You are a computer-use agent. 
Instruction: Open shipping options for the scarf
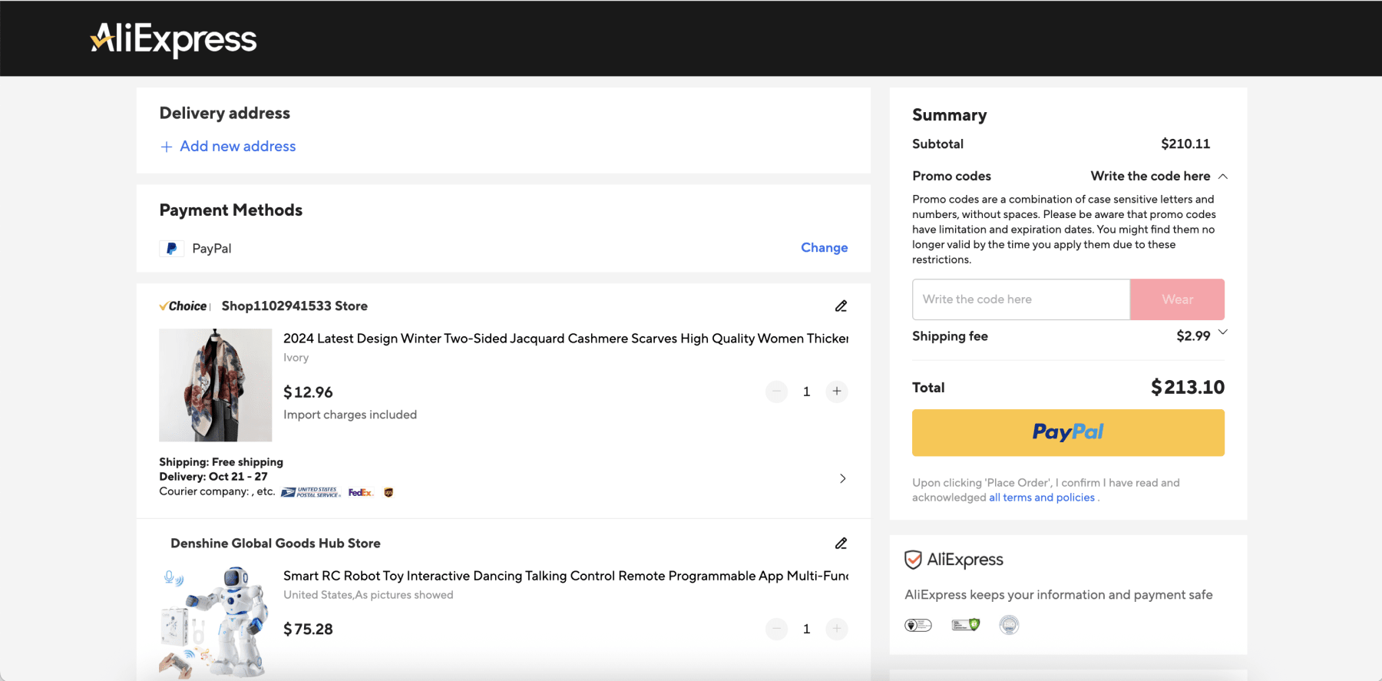tap(842, 478)
